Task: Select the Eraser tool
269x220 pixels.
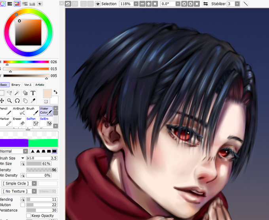Action: pos(19,121)
